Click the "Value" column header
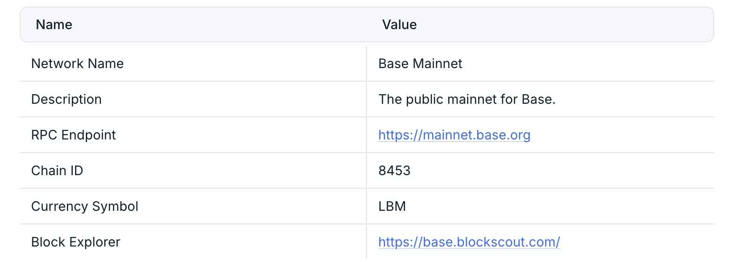Screen dimensions: 733x262 click(399, 24)
